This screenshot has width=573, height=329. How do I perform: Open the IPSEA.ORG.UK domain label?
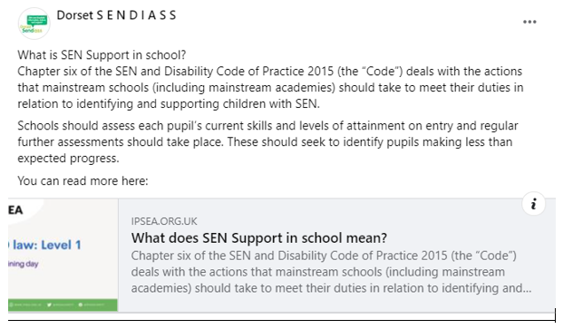(164, 221)
